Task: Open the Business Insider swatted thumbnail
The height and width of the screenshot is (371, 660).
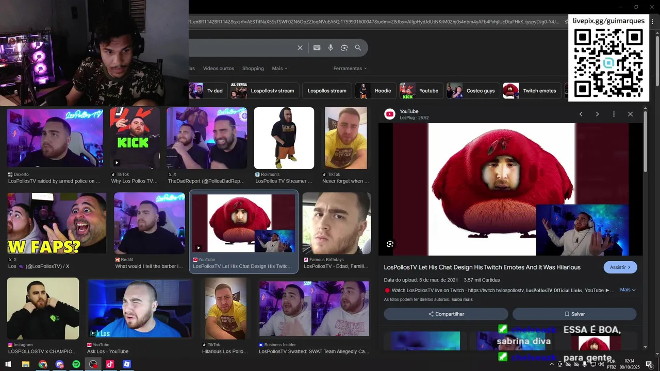Action: click(x=314, y=309)
